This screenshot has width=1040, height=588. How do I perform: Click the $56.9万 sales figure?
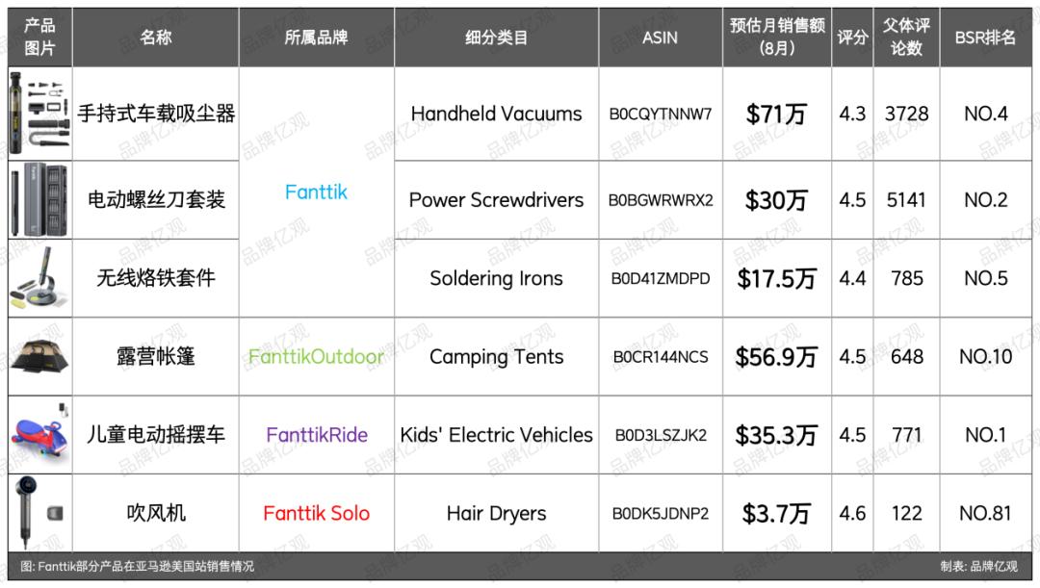coord(776,357)
